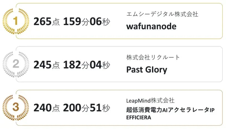This screenshot has height=129, width=226.
Task: Click the EFFICIERA product name
Action: (x=138, y=118)
